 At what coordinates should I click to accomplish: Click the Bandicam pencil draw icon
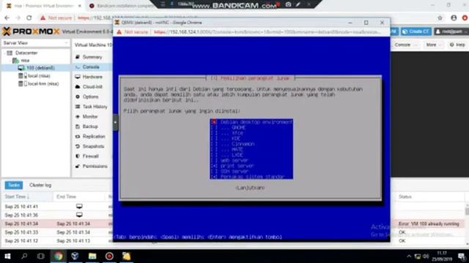[x=298, y=4]
